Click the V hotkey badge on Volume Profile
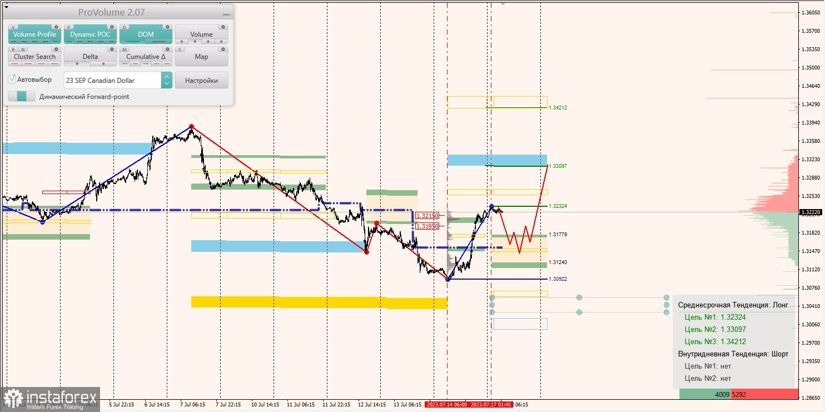 pyautogui.click(x=13, y=27)
